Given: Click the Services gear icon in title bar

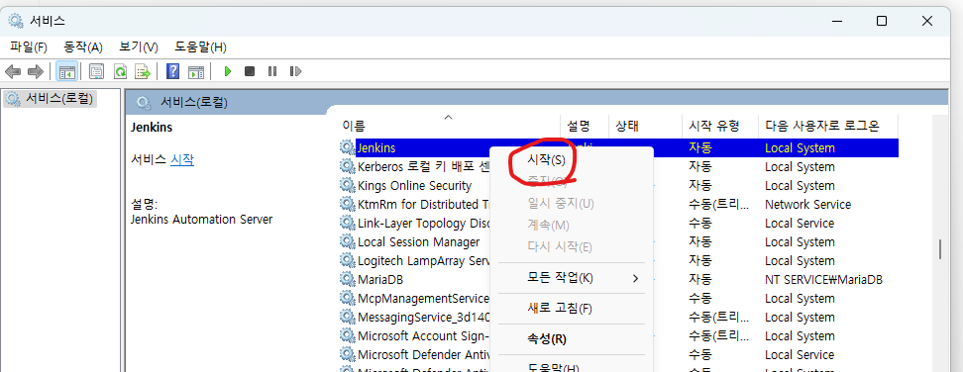Looking at the screenshot, I should 16,21.
